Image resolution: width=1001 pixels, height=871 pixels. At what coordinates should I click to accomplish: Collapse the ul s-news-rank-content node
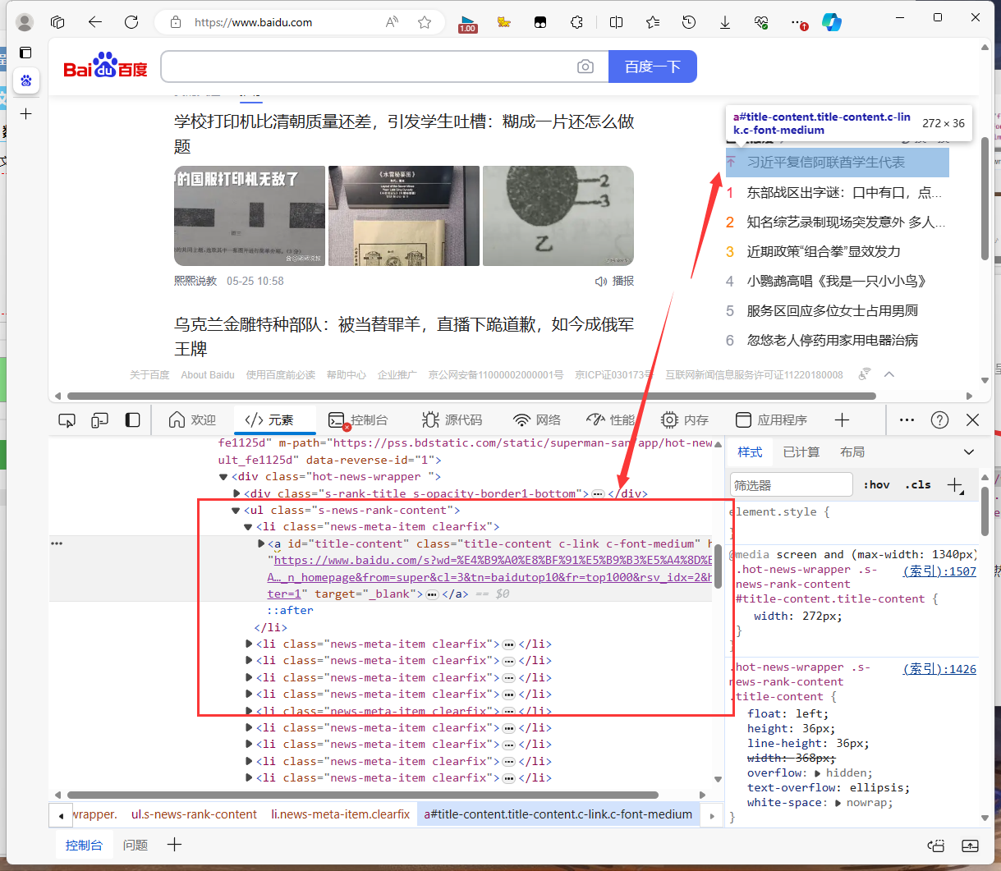pyautogui.click(x=236, y=511)
